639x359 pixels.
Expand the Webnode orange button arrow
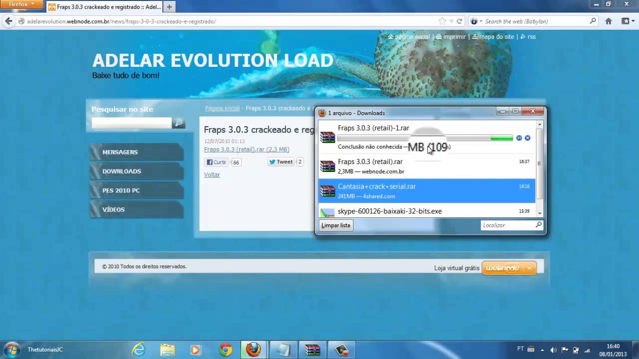coord(529,268)
